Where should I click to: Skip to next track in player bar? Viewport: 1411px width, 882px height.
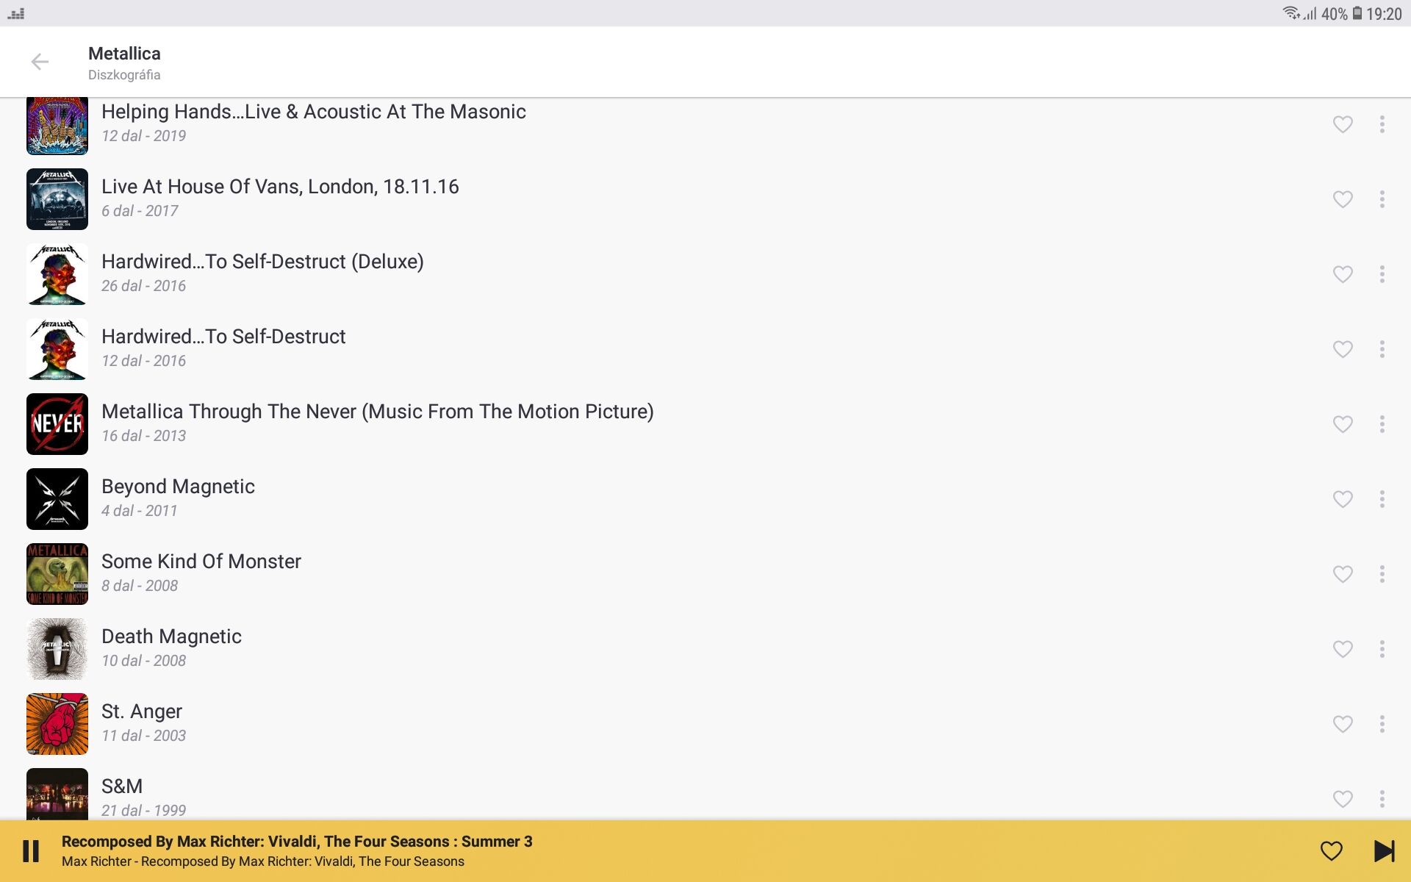1385,851
